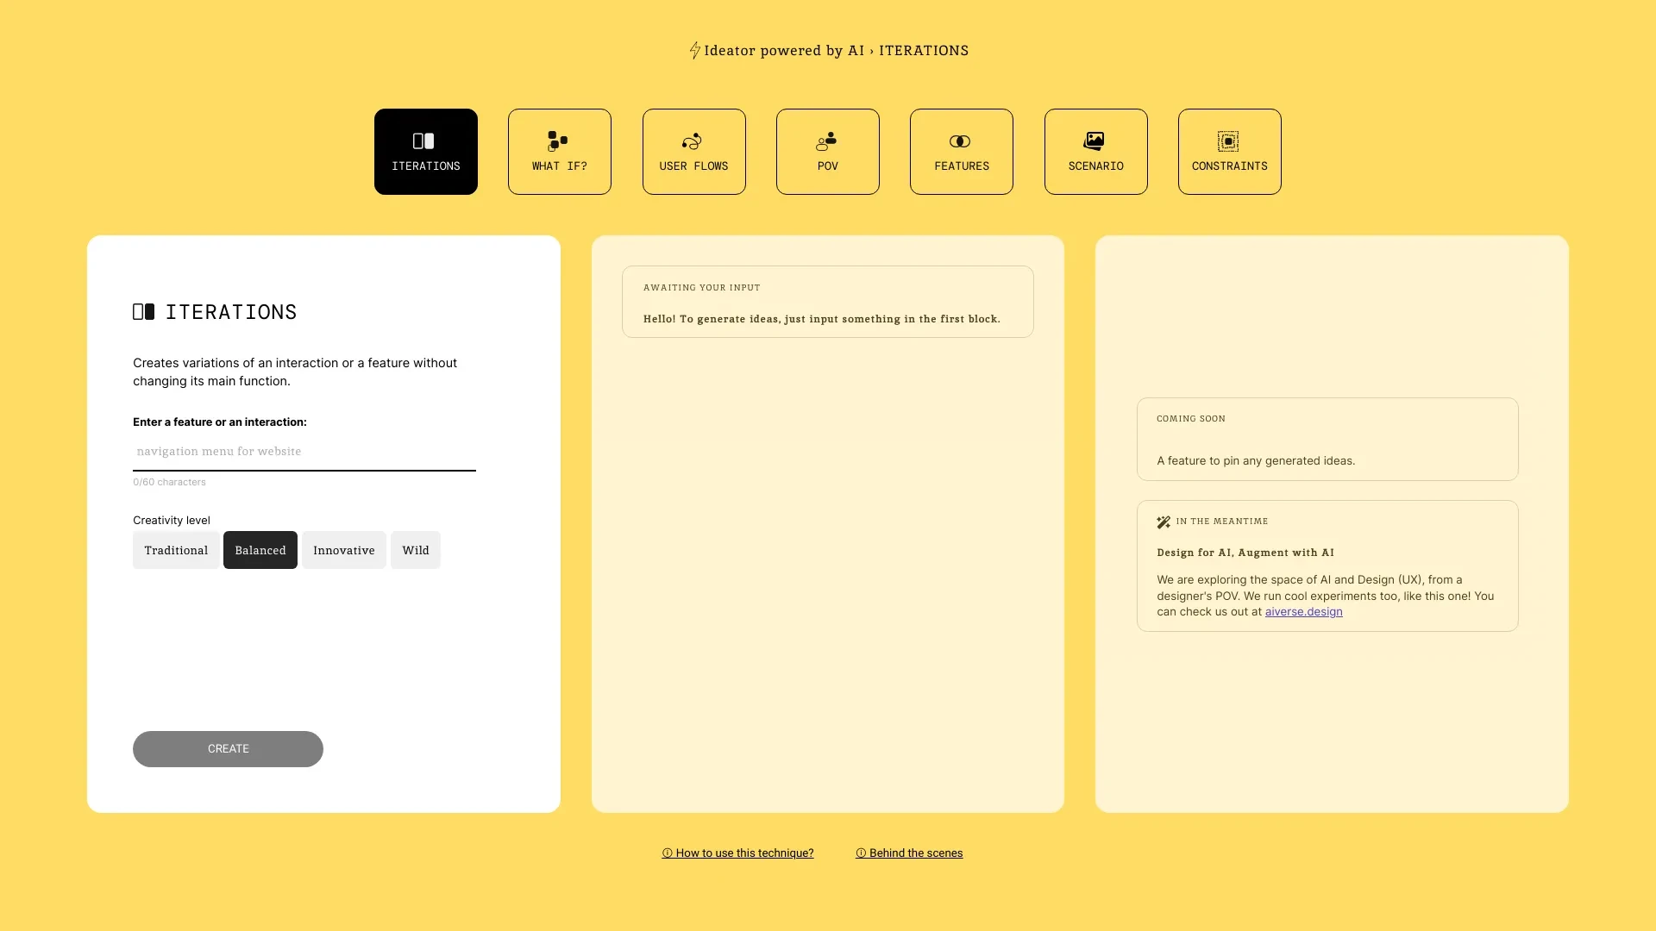Click the CREATE button
This screenshot has width=1656, height=931.
228,748
